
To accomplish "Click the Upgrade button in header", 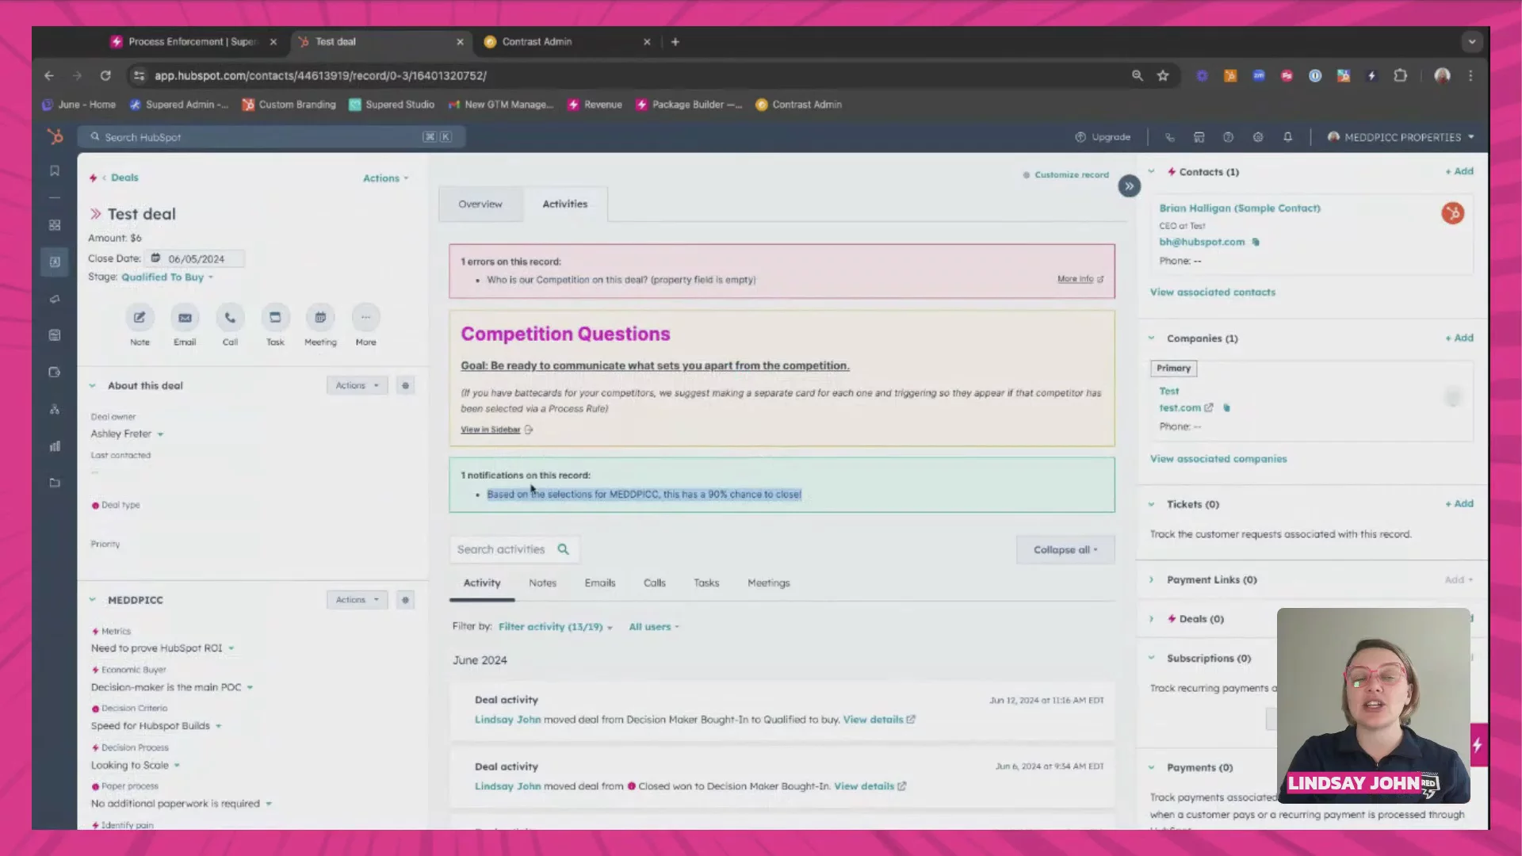I will (x=1103, y=137).
